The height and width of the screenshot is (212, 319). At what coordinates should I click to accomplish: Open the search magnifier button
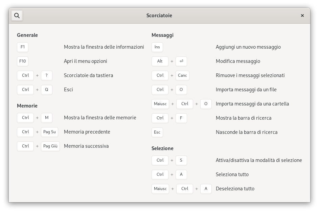click(x=17, y=16)
